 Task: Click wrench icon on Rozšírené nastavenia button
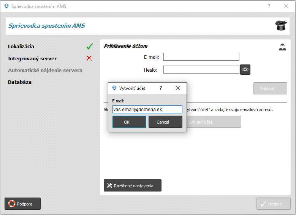[109, 185]
